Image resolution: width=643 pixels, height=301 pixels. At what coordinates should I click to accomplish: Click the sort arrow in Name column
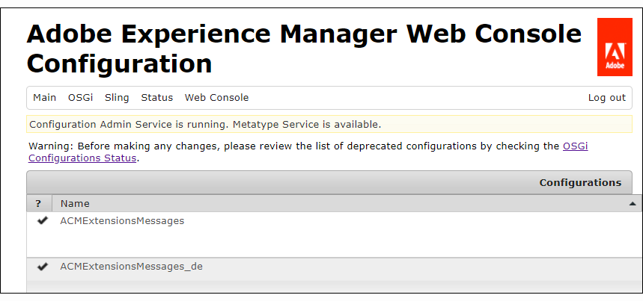pos(633,204)
